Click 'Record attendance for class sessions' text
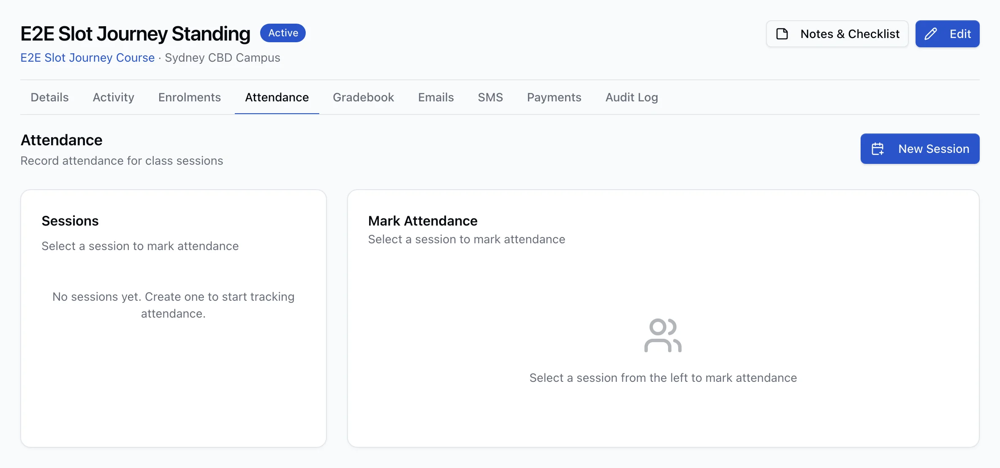Viewport: 1000px width, 468px height. pyautogui.click(x=122, y=161)
